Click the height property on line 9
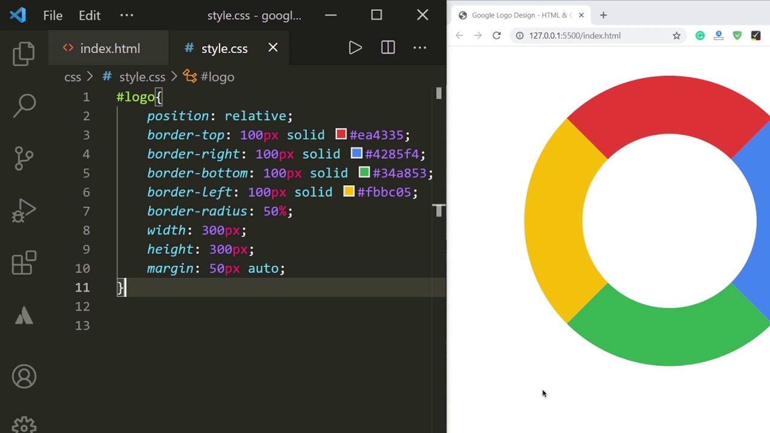The width and height of the screenshot is (770, 433). 170,250
